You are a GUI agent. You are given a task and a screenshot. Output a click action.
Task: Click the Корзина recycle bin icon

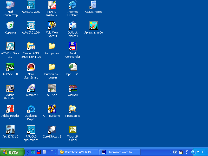click(10, 25)
